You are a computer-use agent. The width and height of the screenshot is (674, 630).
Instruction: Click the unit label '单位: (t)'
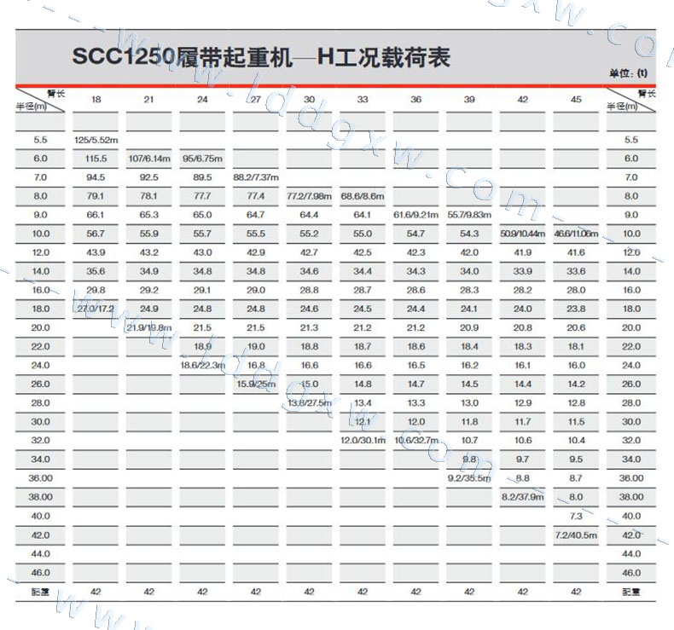pyautogui.click(x=628, y=73)
